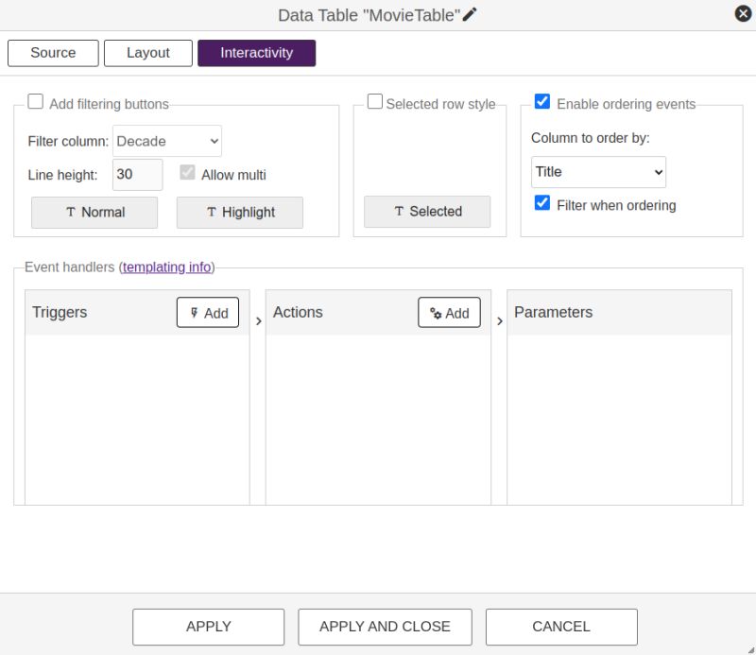Disable Enable ordering events
Screen dimensions: 756x655
tap(541, 101)
